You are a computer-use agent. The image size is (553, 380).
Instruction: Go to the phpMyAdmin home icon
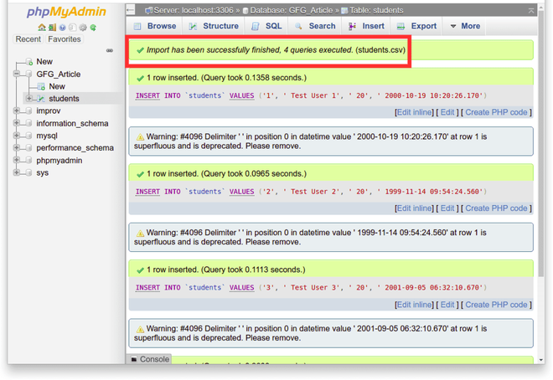pos(42,28)
